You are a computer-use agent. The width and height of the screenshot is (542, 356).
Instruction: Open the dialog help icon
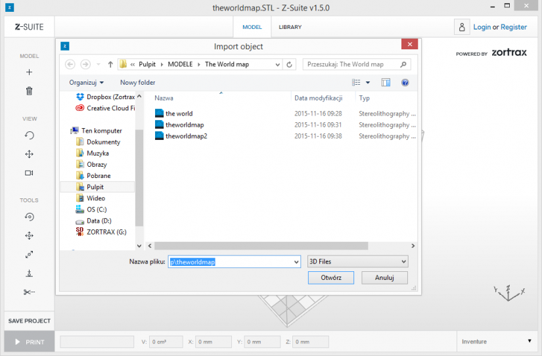405,82
